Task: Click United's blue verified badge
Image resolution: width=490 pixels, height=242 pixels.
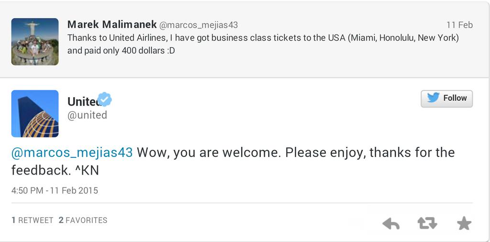Action: click(x=104, y=99)
